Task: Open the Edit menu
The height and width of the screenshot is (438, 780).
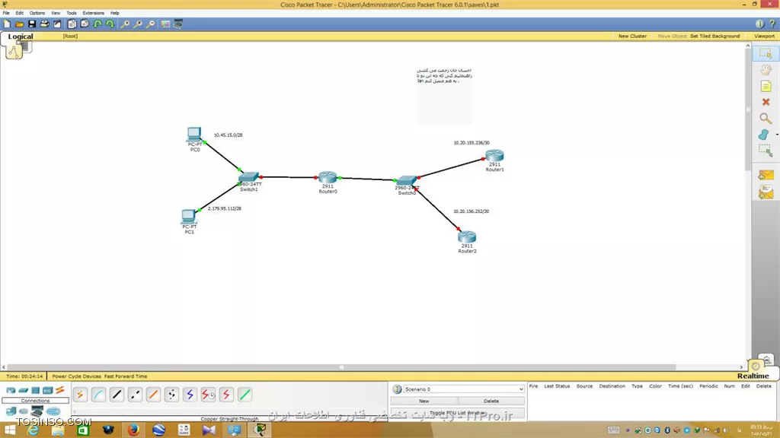Action: tap(19, 13)
